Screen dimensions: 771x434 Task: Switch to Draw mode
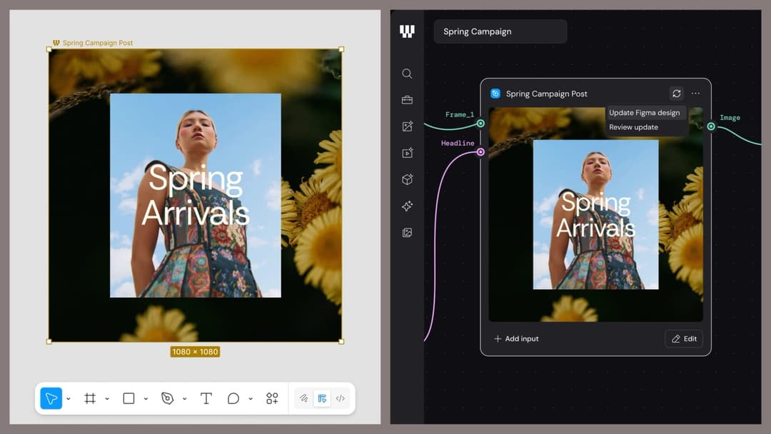click(x=304, y=398)
